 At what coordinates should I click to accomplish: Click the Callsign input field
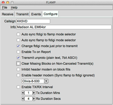pos(33,21)
